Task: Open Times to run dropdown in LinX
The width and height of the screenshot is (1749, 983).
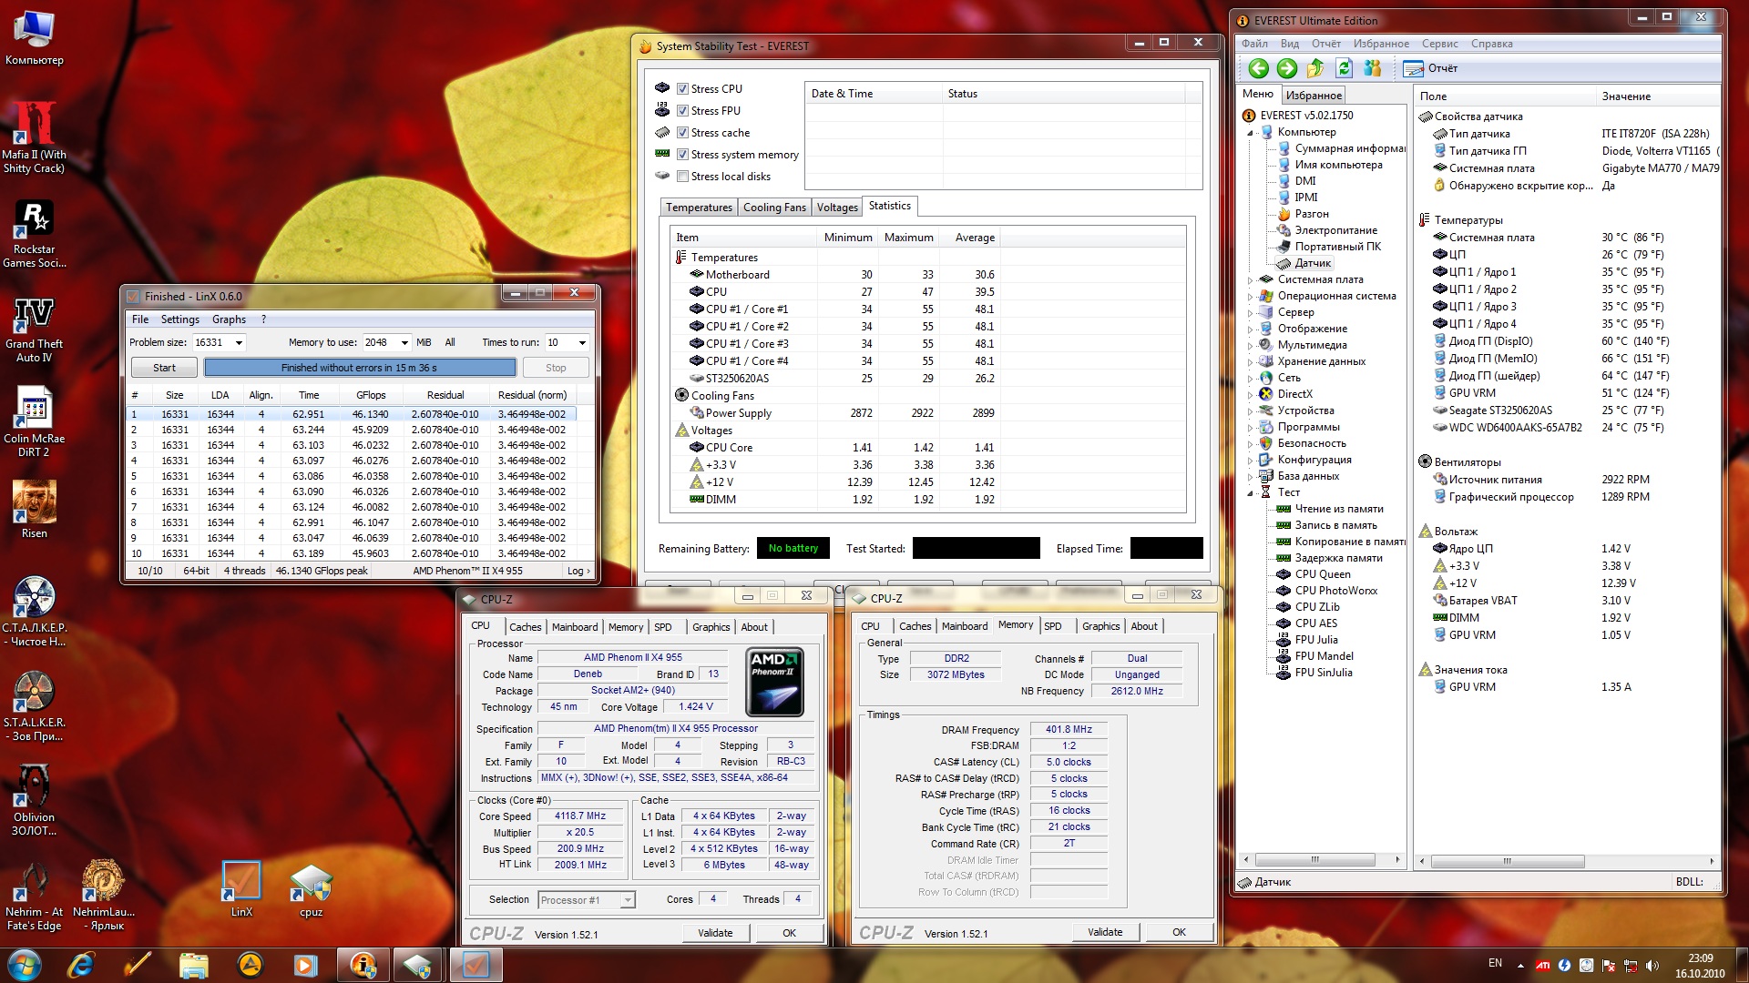Action: [582, 343]
